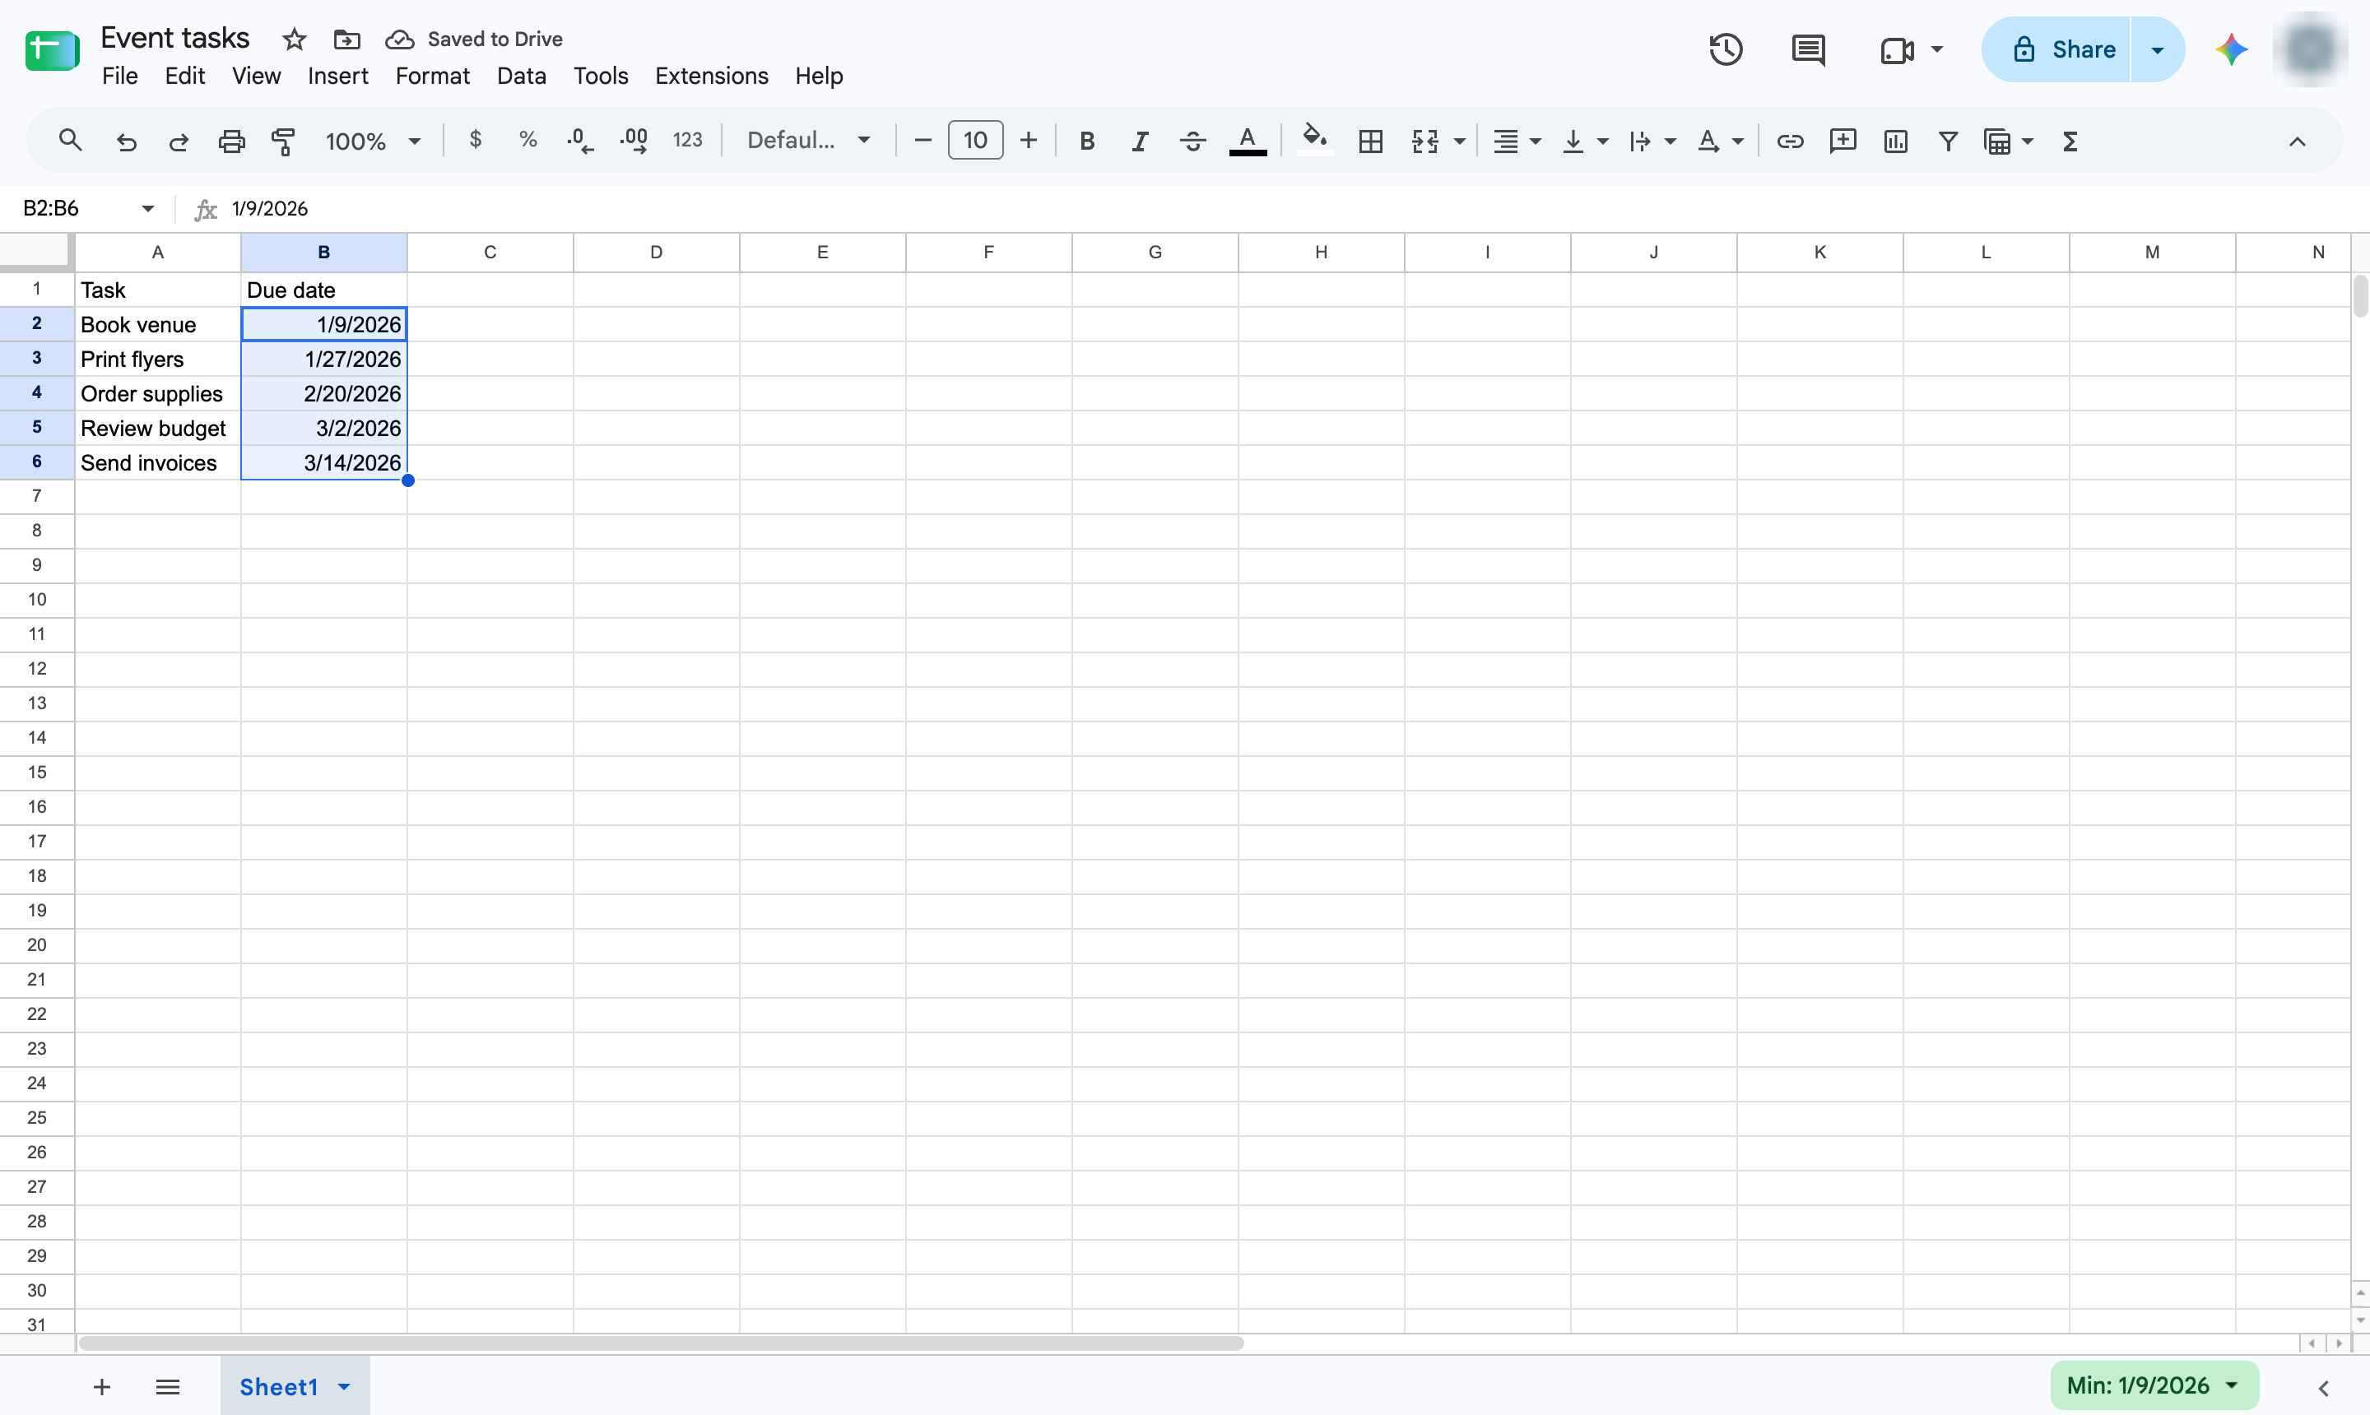Open the Name box dropdown arrow
This screenshot has height=1415, width=2370.
(x=148, y=208)
